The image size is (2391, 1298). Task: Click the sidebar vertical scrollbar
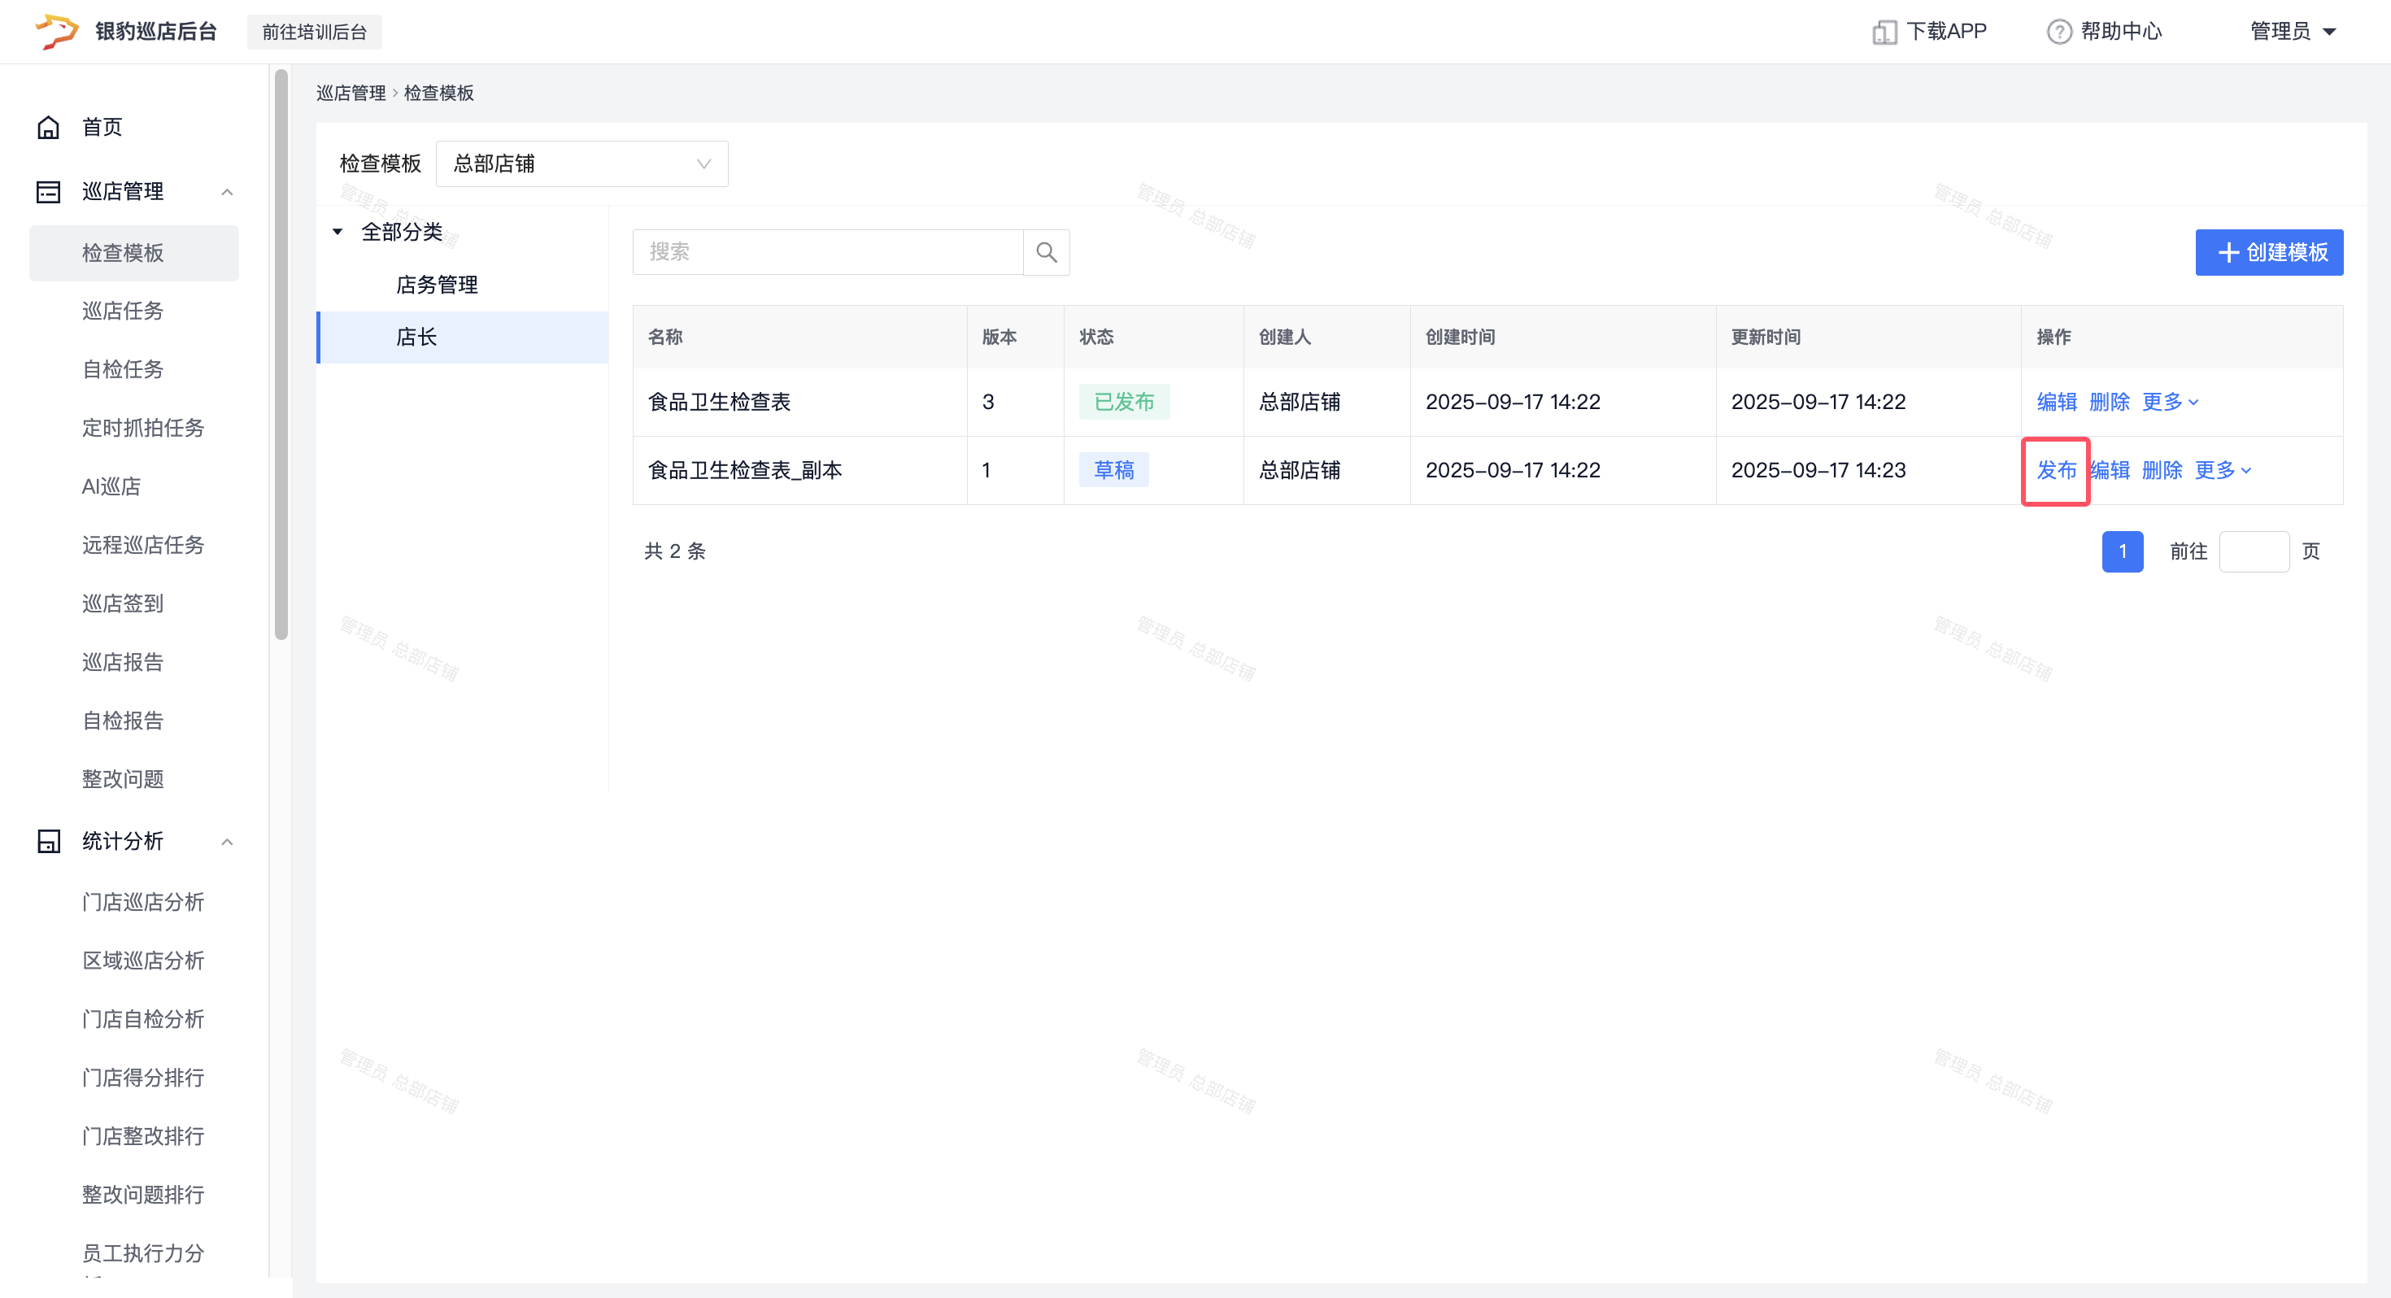point(281,353)
